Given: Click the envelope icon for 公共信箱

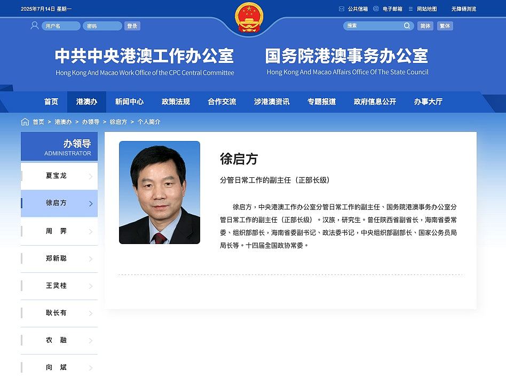Looking at the screenshot, I should click(342, 9).
